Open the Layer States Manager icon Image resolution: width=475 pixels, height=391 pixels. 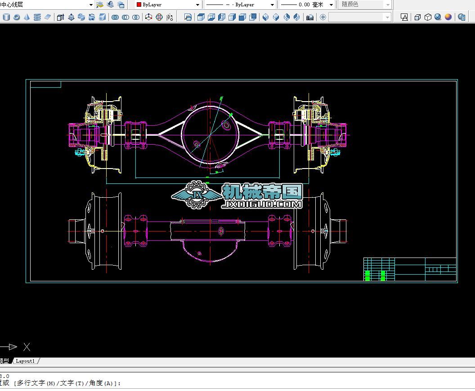121,4
